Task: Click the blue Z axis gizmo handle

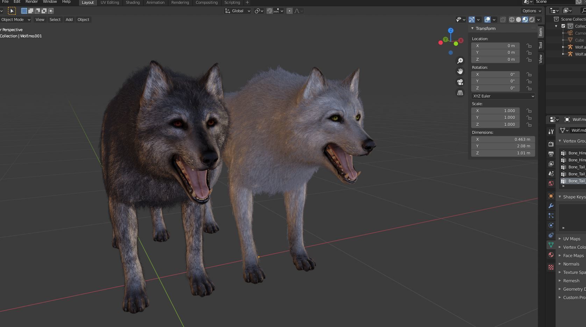Action: [x=451, y=31]
